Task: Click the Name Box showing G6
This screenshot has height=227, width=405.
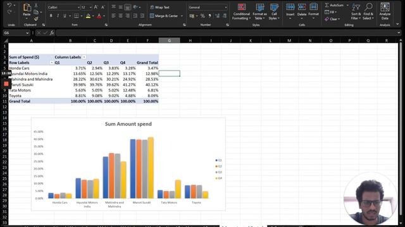Action: [16, 33]
